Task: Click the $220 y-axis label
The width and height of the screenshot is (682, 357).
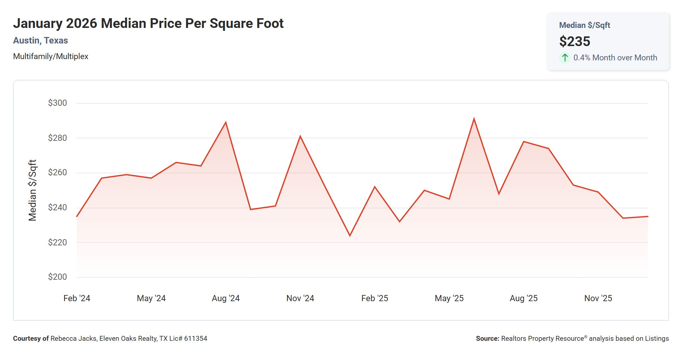Action: click(x=57, y=242)
